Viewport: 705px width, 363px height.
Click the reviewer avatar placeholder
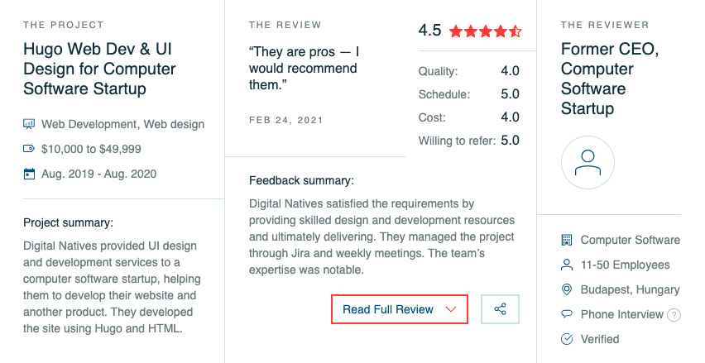587,163
